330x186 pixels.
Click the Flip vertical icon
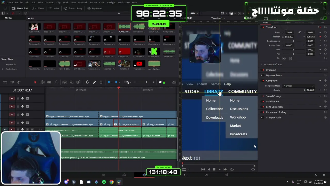291,58
